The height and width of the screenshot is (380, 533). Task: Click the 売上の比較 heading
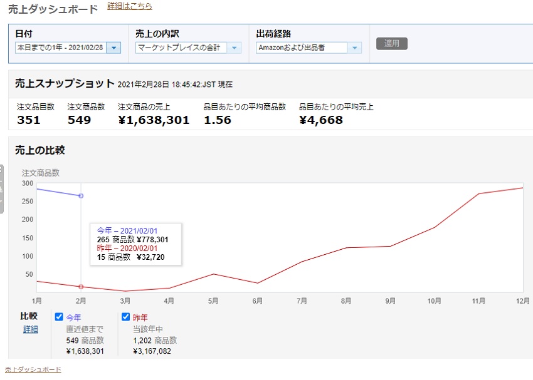coord(40,150)
